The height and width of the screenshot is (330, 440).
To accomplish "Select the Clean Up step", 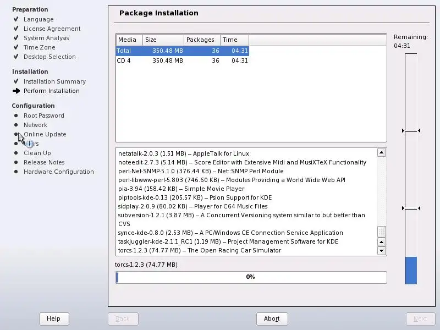I will click(37, 153).
